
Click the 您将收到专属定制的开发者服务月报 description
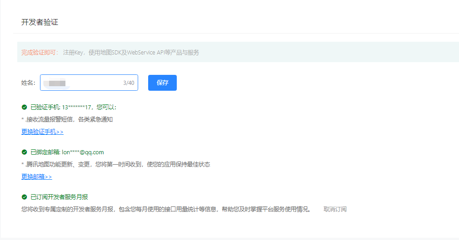tap(166, 209)
